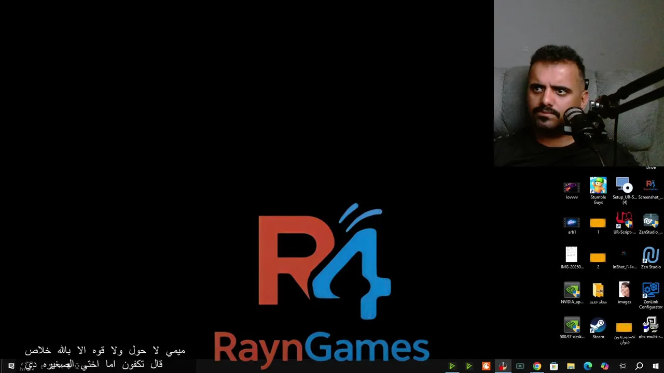Open the orange Crunchyroll taskbar icon

click(486, 366)
